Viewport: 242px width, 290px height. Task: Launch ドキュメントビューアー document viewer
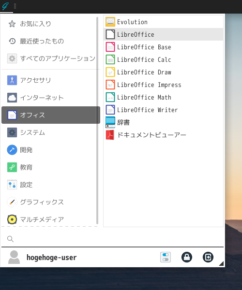click(163, 135)
